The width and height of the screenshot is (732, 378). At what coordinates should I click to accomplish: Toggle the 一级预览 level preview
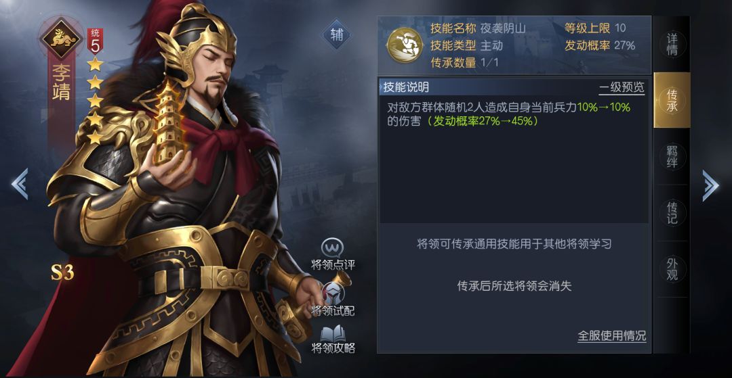[622, 87]
